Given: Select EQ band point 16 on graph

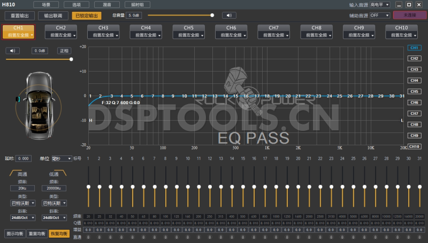Looking at the screenshot, I should pyautogui.click(x=246, y=96).
